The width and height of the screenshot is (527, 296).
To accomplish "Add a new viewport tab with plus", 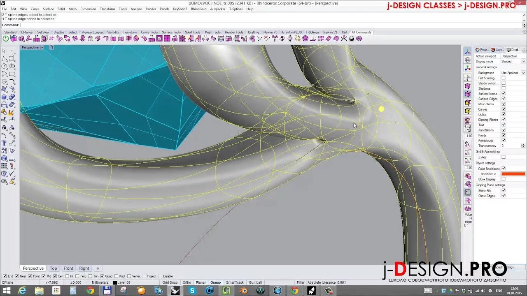I will (x=98, y=268).
